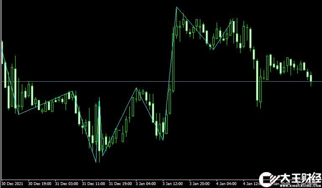This screenshot has height=188, width=322.
Task: Click the "3 Jan 04:00" time axis label
Action: point(146,183)
